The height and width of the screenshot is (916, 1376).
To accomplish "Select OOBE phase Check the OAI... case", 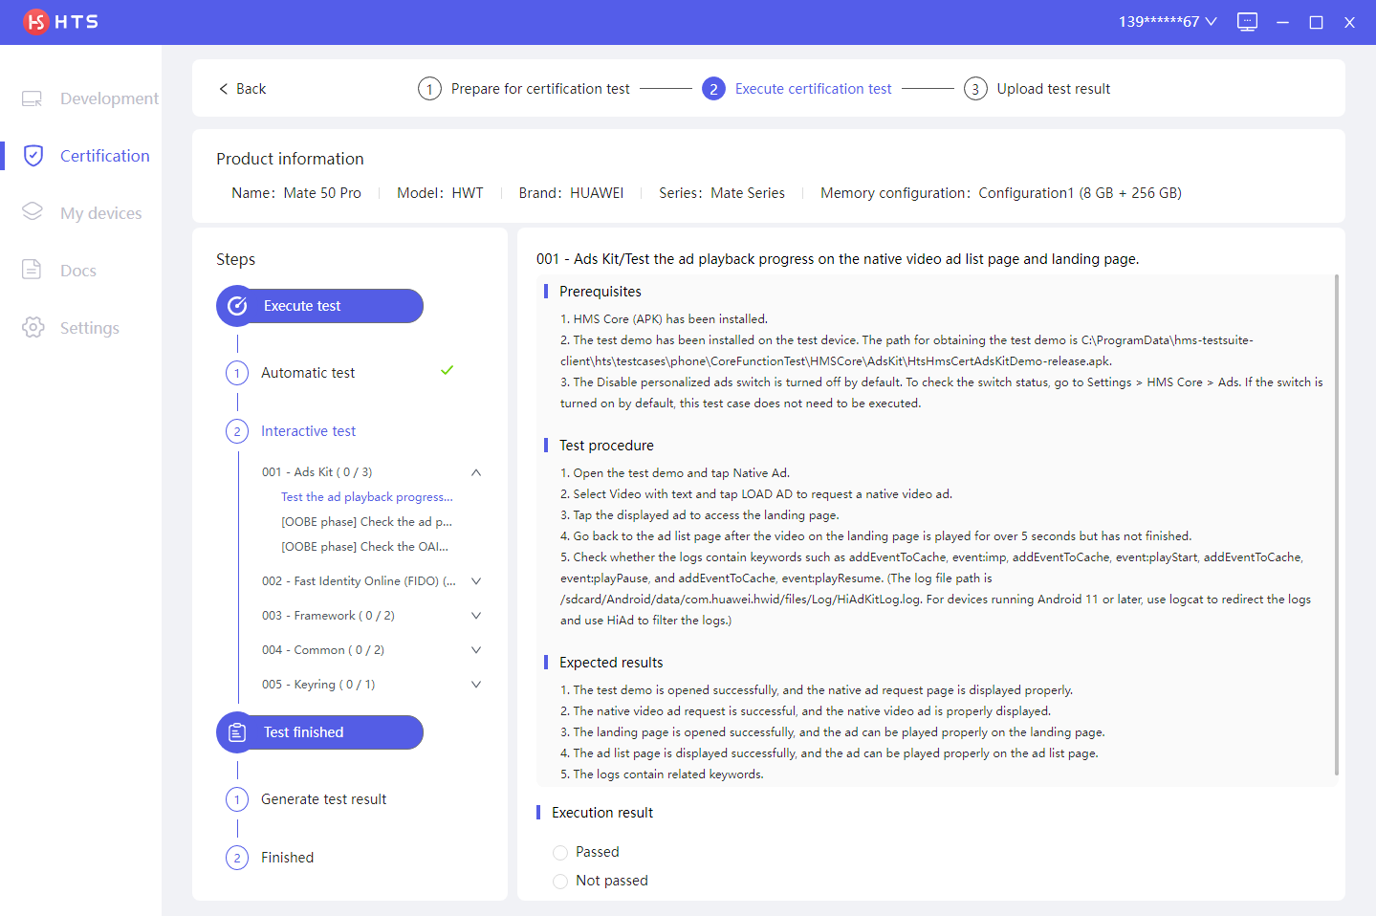I will pos(364,547).
